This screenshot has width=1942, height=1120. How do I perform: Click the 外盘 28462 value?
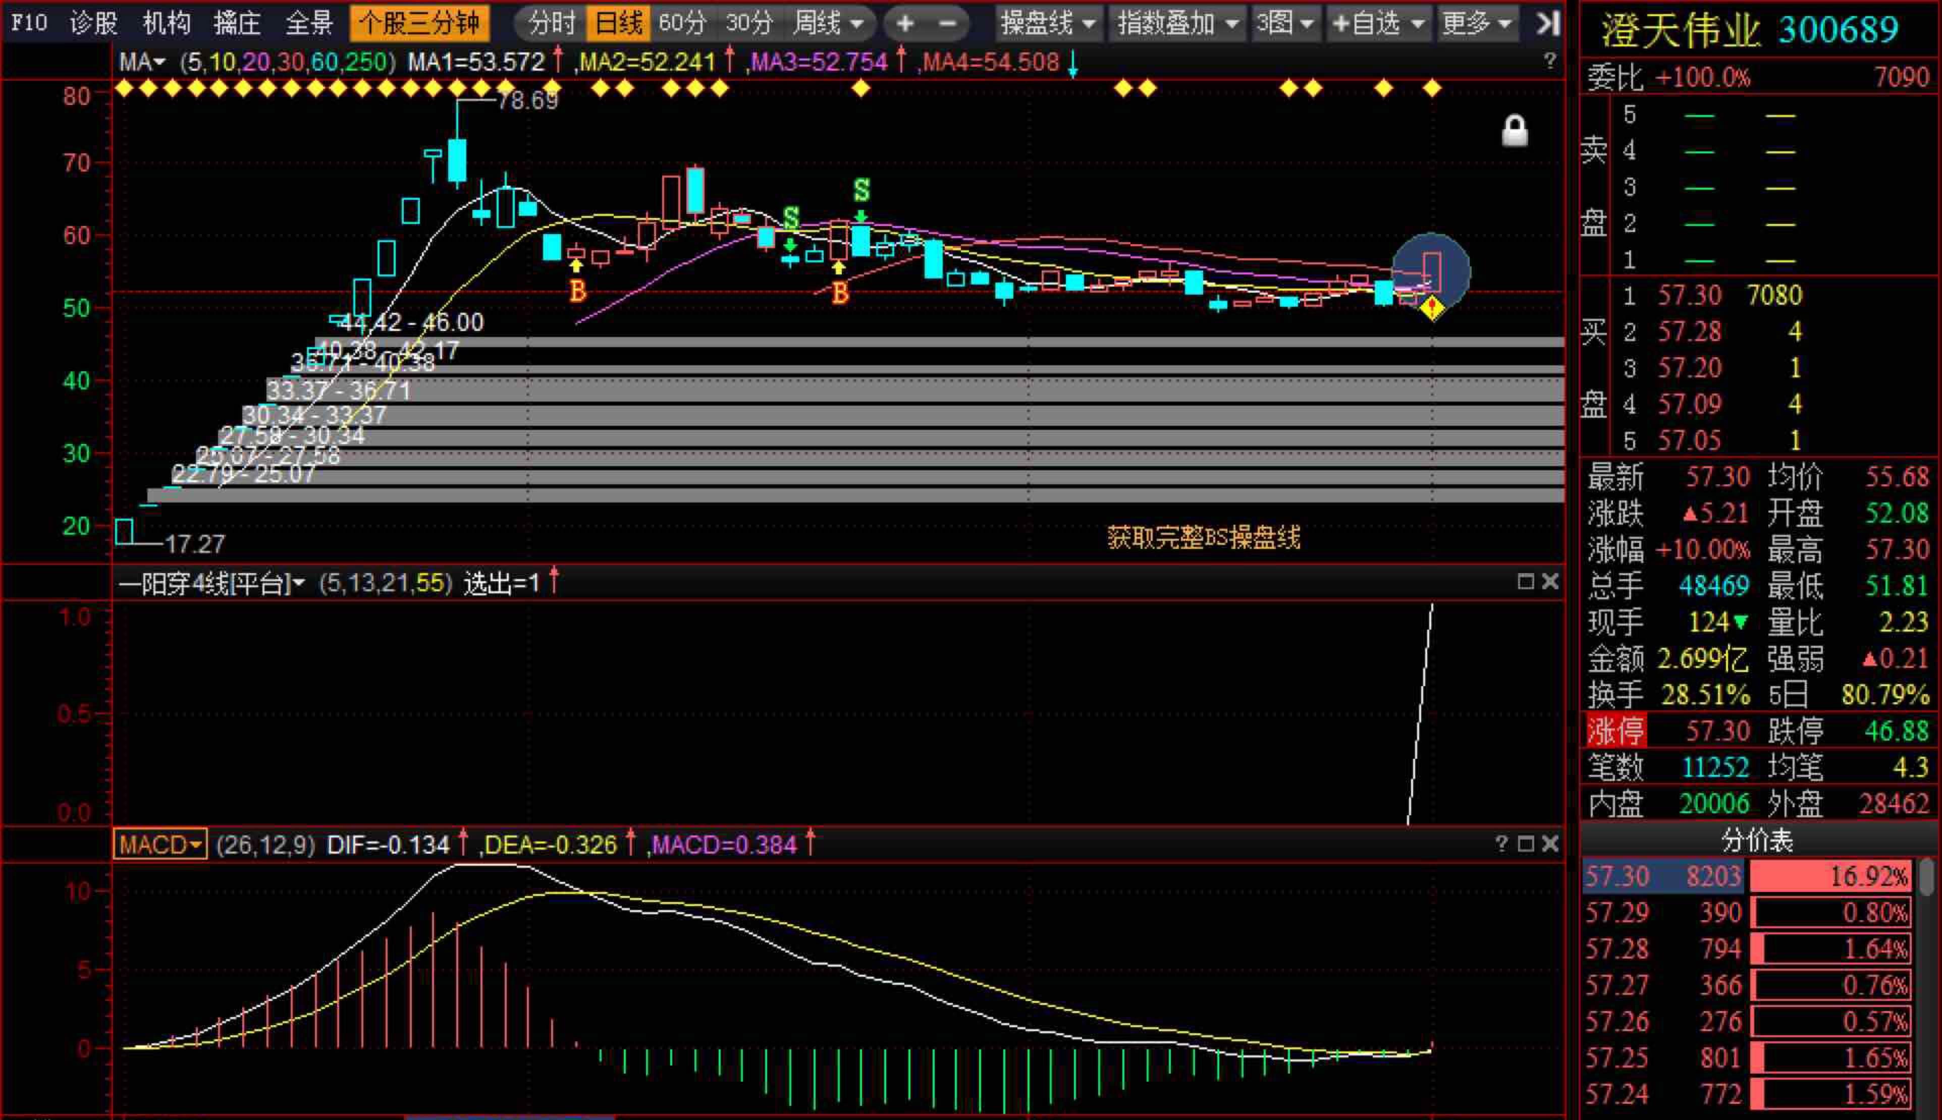tap(1894, 804)
